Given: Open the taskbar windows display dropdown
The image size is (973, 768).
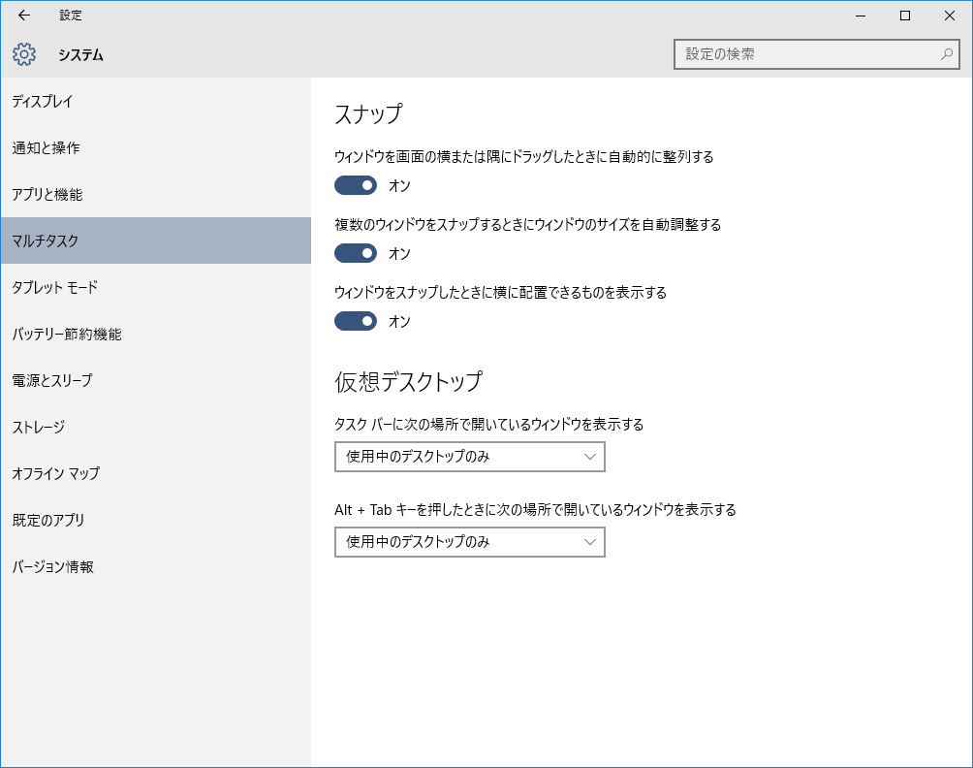Looking at the screenshot, I should [470, 457].
